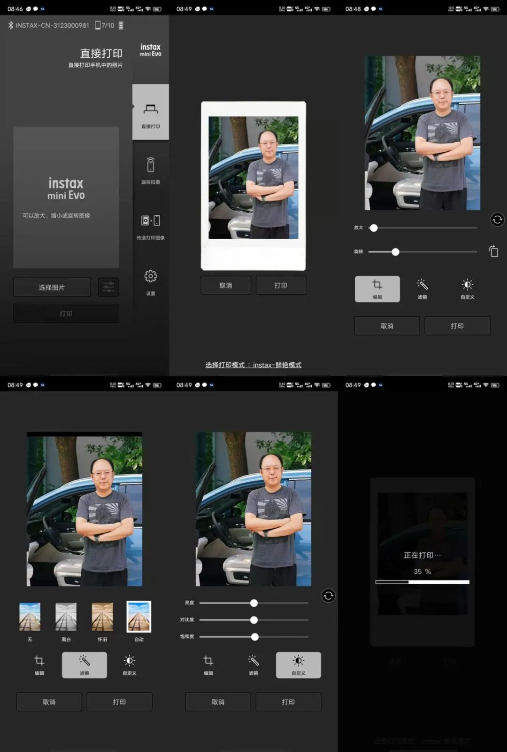
Task: Click the 选择图片 choose image button
Action: coord(52,287)
